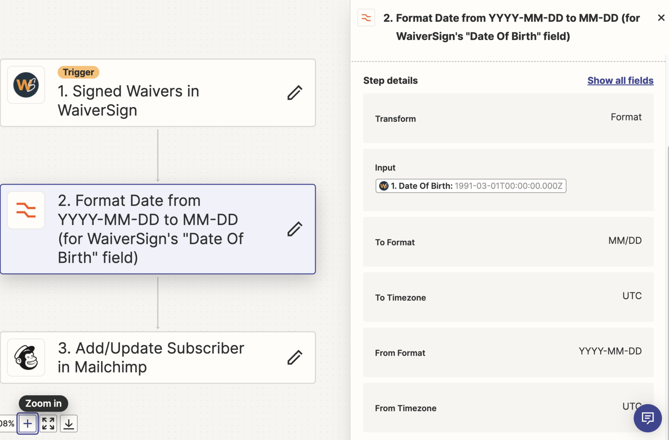
Task: Click the To Timezone row label
Action: [x=401, y=298]
